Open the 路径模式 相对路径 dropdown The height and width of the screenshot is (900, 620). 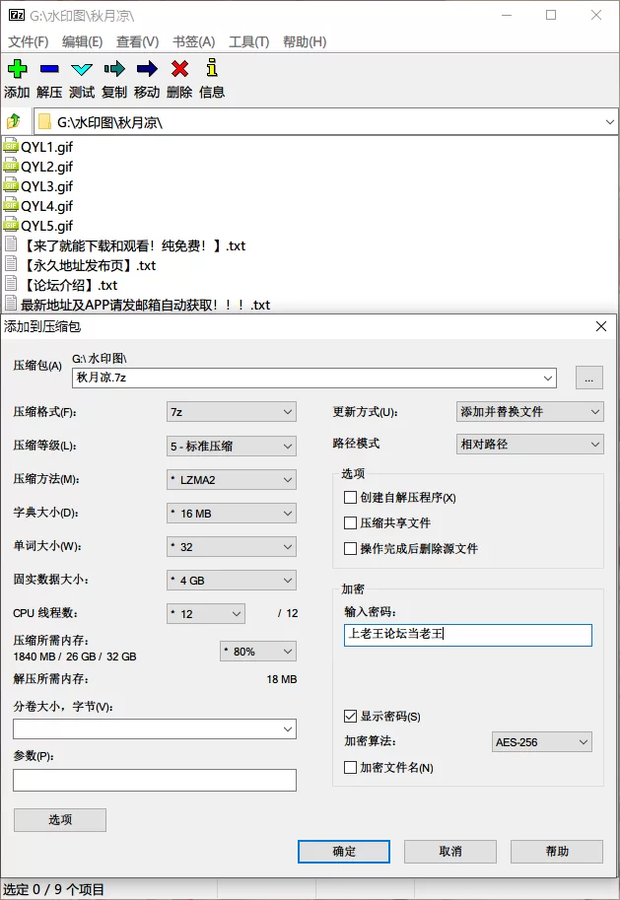click(x=530, y=444)
